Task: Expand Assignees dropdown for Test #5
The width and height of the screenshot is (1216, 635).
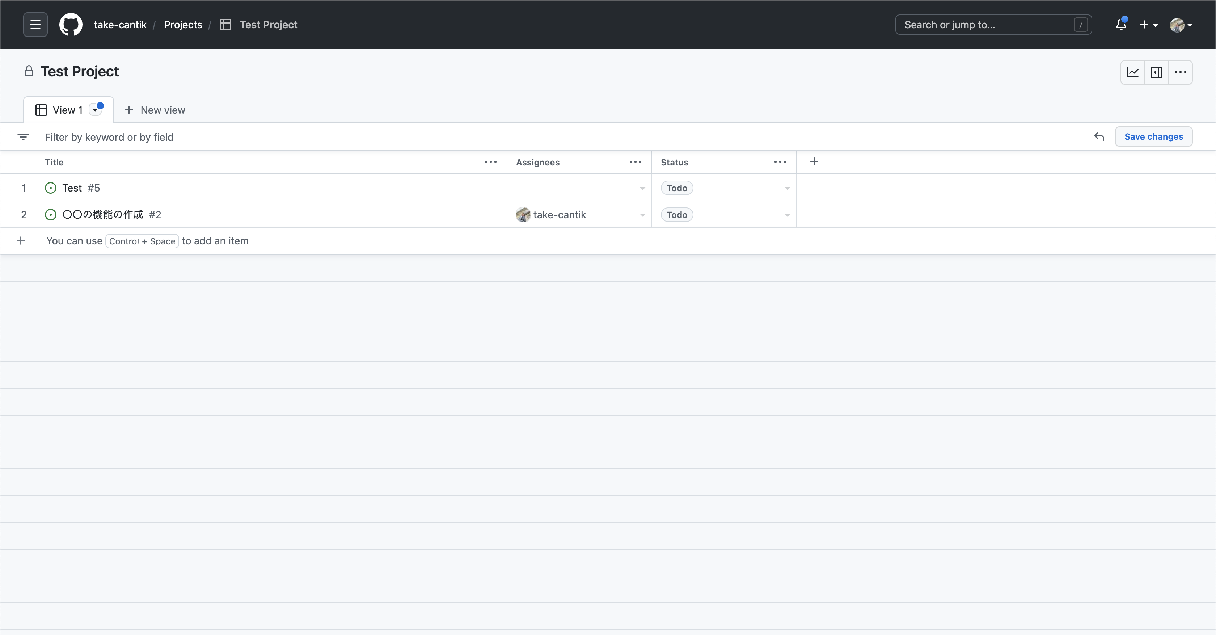Action: coord(642,188)
